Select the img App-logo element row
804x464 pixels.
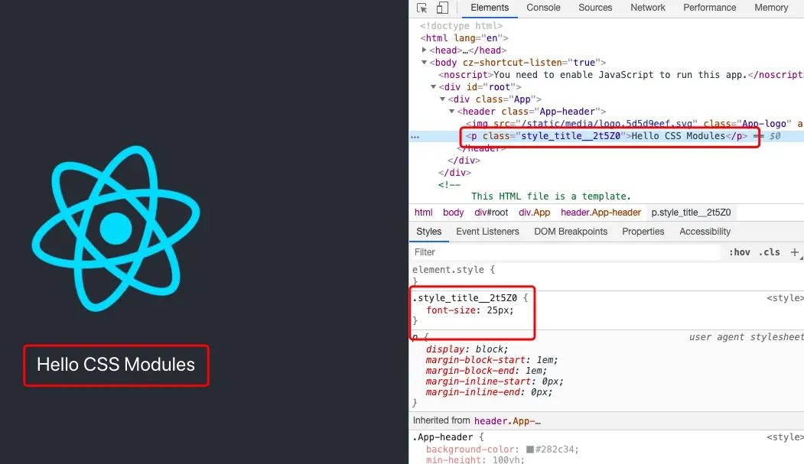click(635, 123)
